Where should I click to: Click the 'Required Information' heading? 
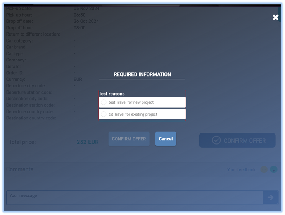(x=142, y=74)
